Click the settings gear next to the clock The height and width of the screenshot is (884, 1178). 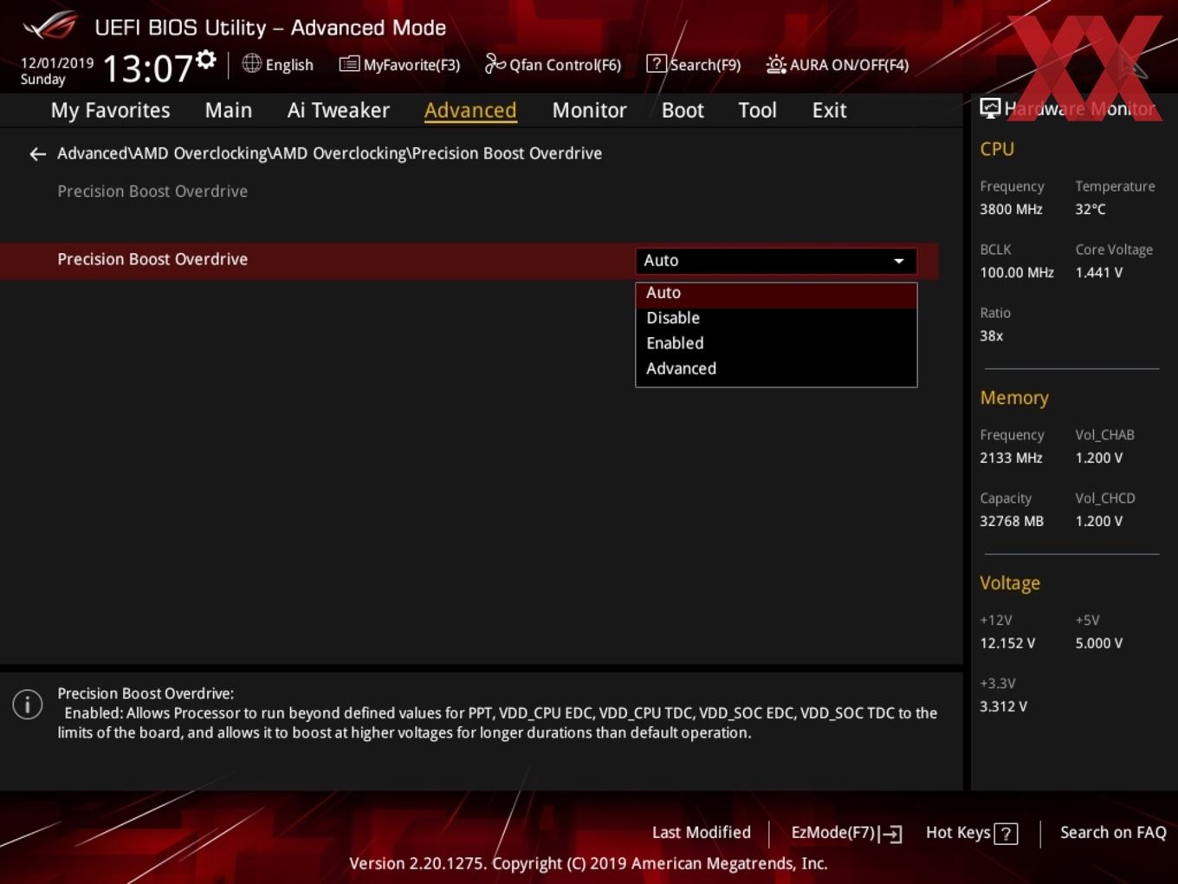pos(205,60)
